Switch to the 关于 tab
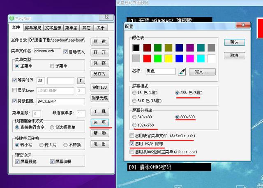The height and width of the screenshot is (188, 263). (x=100, y=28)
